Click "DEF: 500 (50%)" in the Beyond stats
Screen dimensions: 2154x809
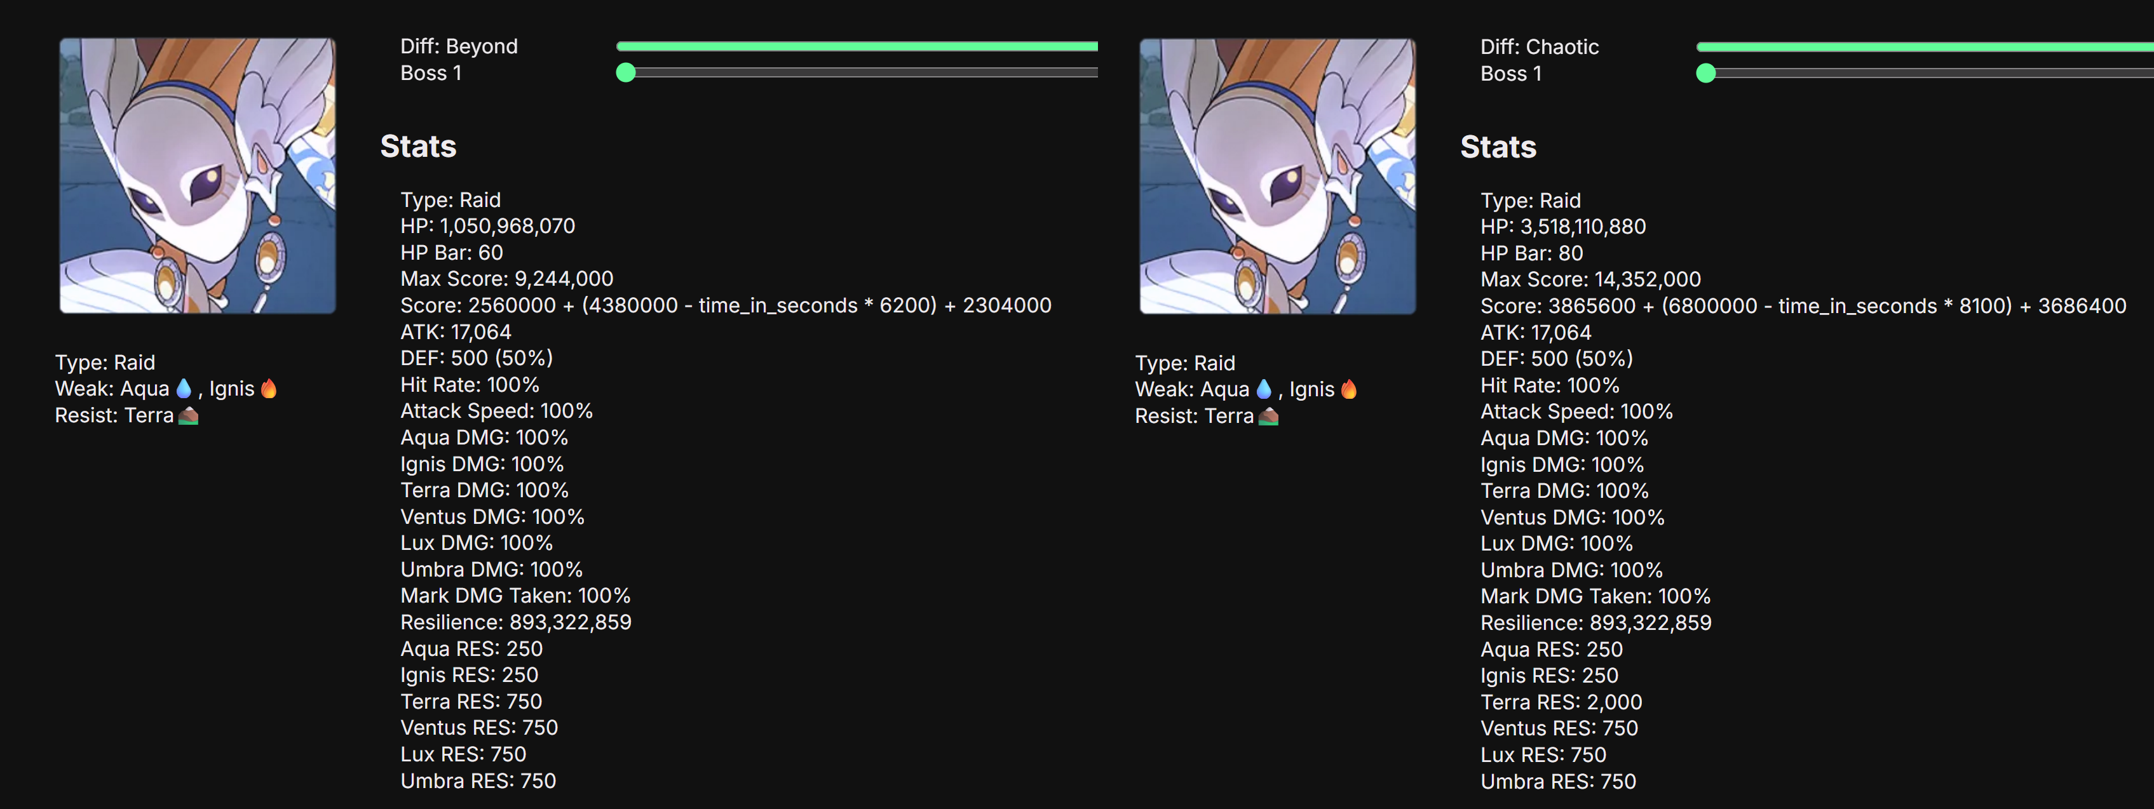tap(477, 358)
